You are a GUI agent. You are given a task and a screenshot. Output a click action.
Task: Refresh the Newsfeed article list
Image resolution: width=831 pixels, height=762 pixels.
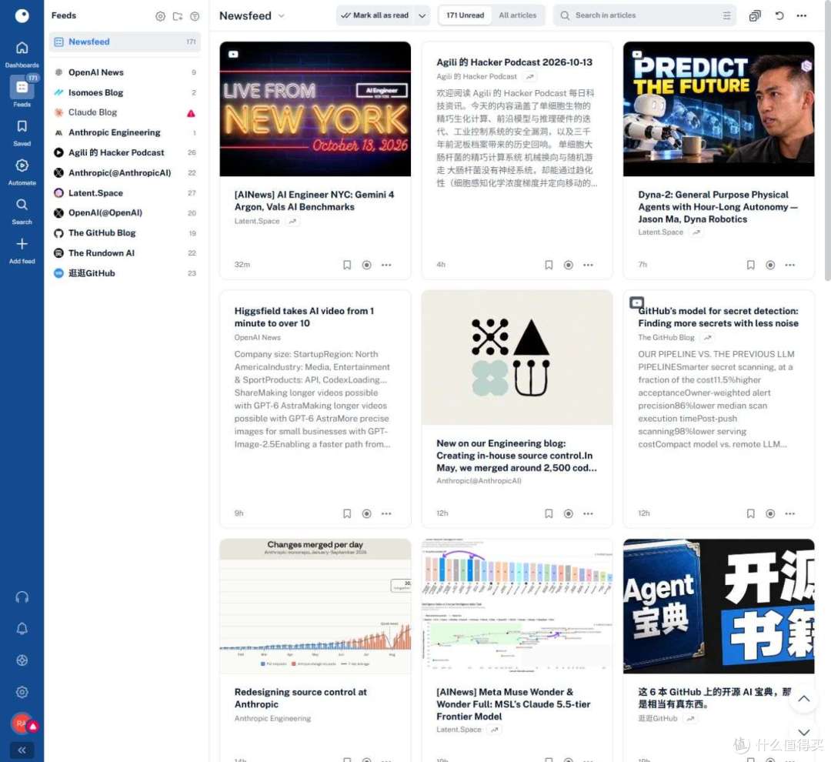[x=779, y=16]
